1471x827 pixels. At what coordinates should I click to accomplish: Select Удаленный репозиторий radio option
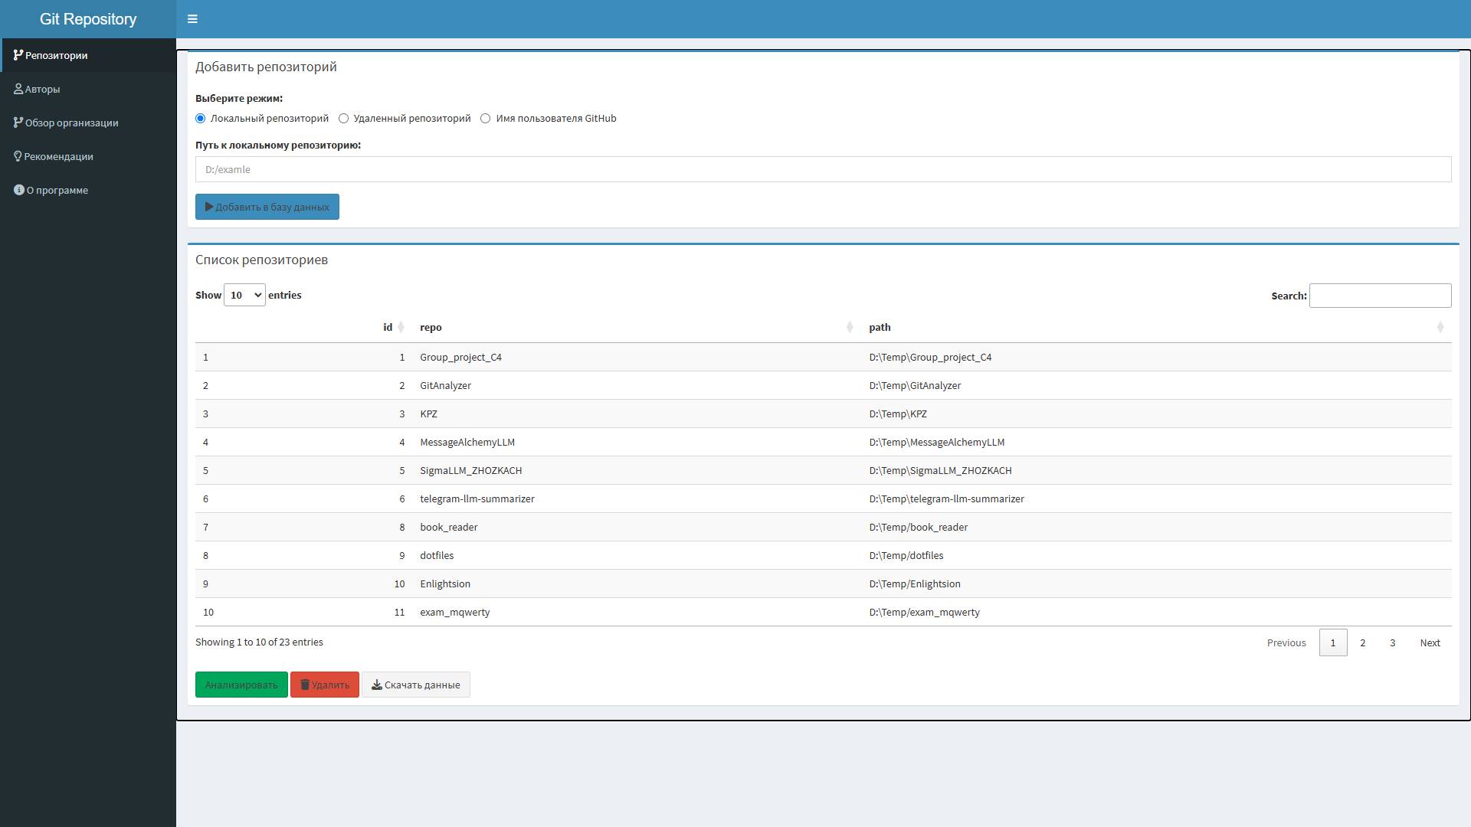click(343, 119)
